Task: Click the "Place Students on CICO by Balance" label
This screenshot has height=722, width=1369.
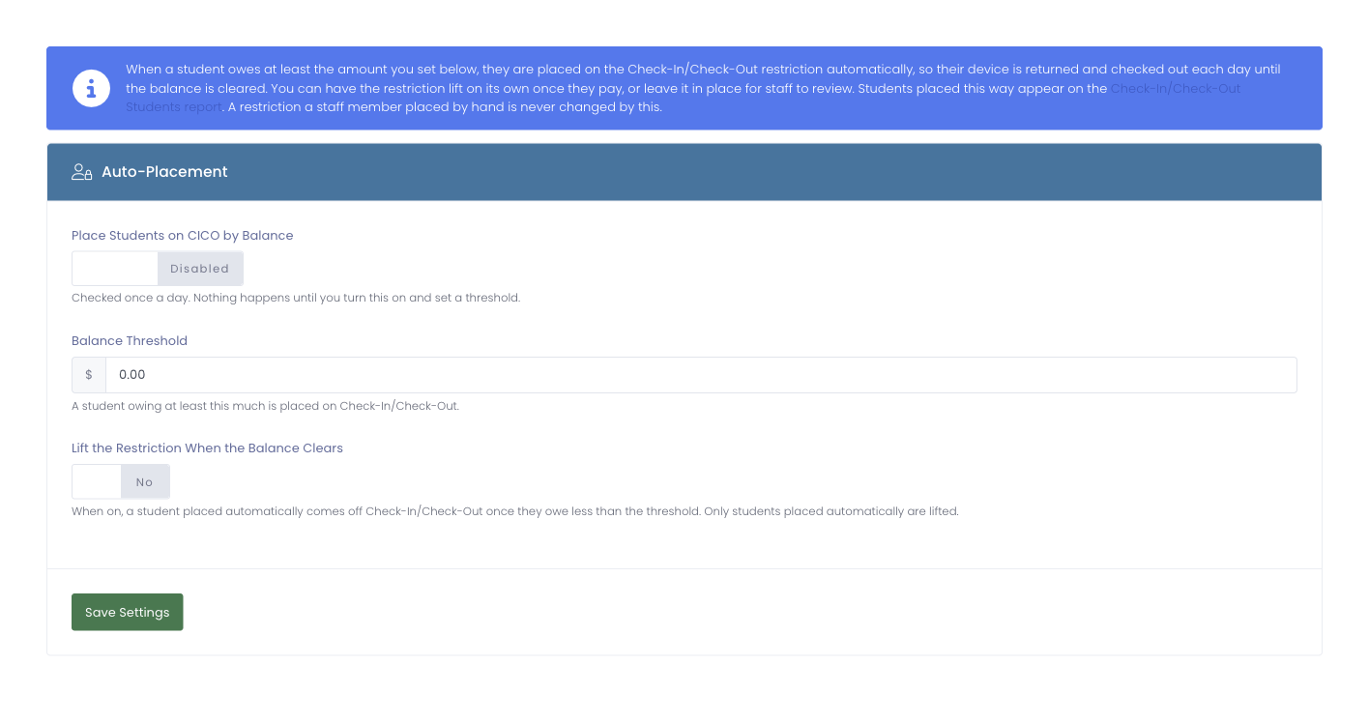Action: (x=183, y=235)
